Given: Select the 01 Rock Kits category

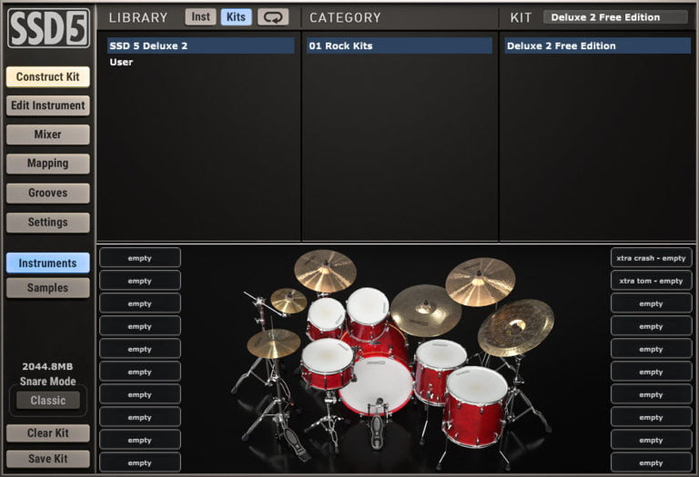Looking at the screenshot, I should click(400, 45).
